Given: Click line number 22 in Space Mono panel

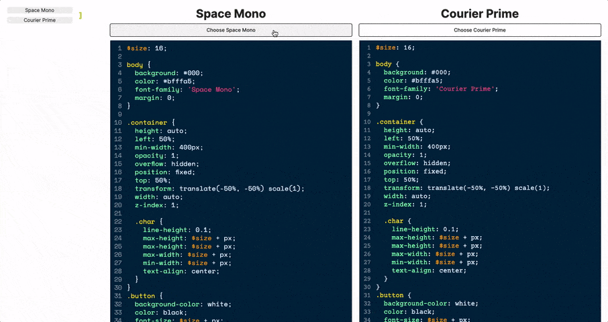Looking at the screenshot, I should click(x=118, y=221).
